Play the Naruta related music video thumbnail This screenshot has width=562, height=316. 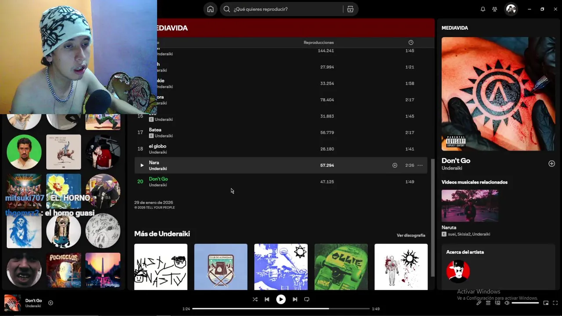[x=470, y=206]
